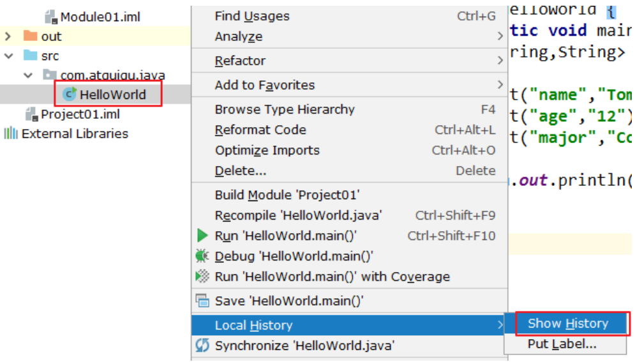Select Save 'HelloWorld.main()'
Viewport: 635px width, 362px height.
click(350, 301)
